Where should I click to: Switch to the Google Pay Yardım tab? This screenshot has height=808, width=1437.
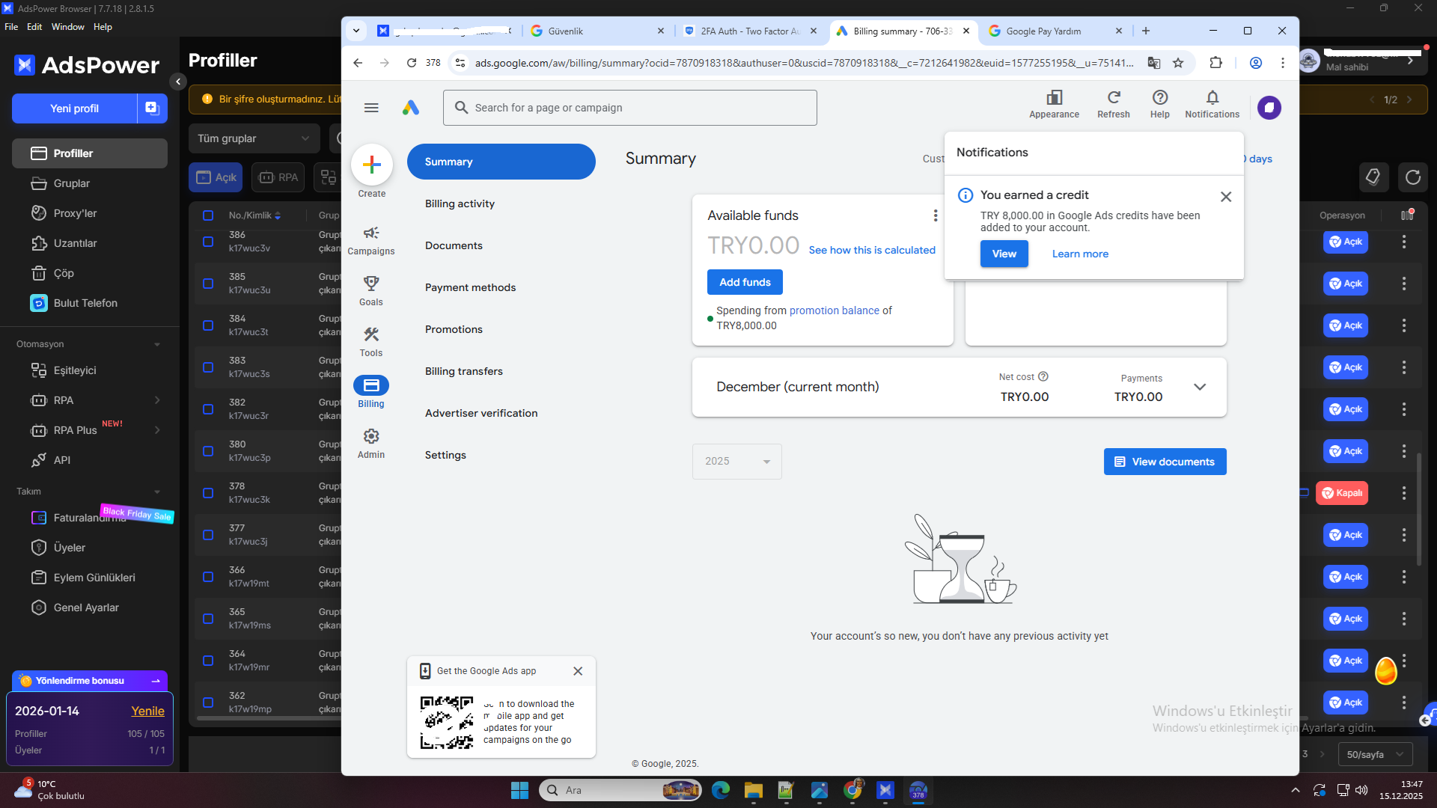pos(1055,31)
